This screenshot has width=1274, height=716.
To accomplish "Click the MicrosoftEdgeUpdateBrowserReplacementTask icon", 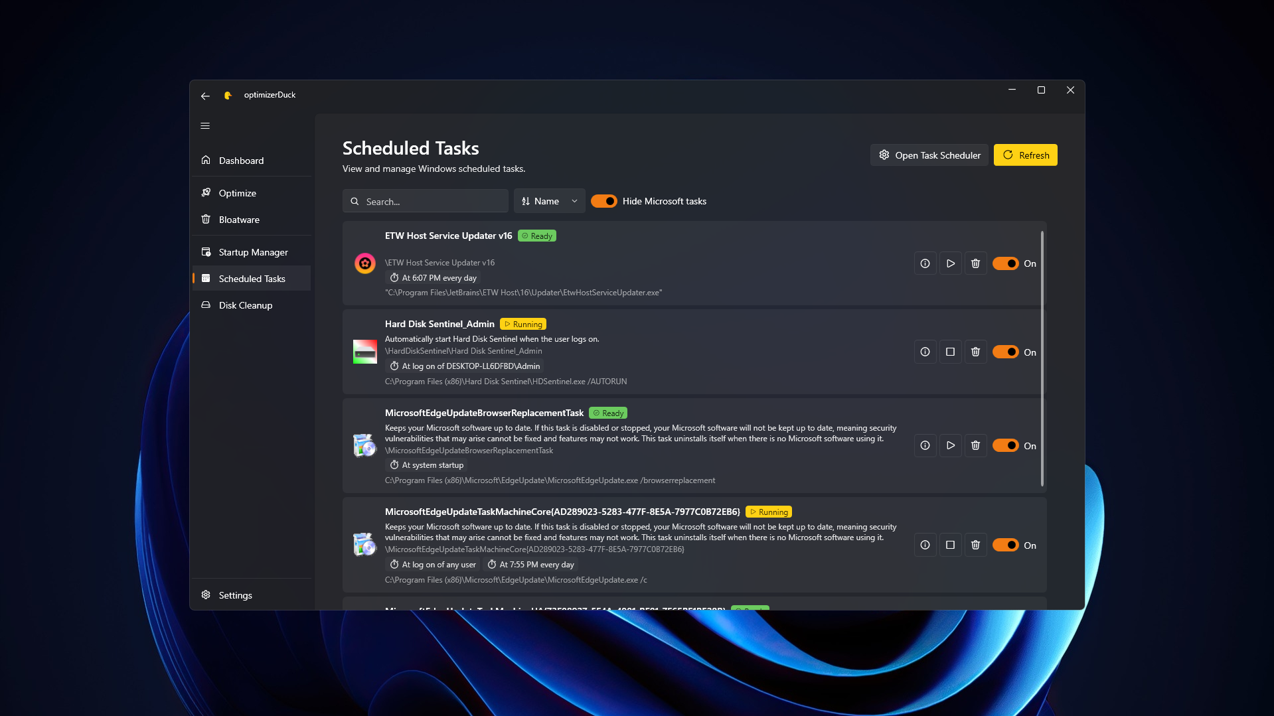I will (364, 445).
